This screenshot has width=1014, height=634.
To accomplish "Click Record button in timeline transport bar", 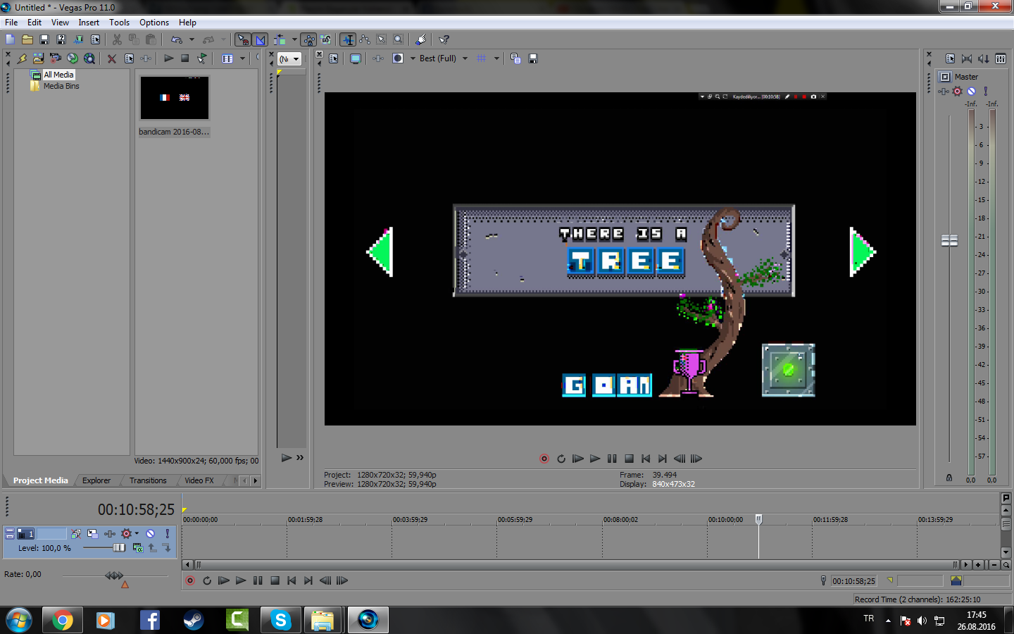I will [190, 581].
